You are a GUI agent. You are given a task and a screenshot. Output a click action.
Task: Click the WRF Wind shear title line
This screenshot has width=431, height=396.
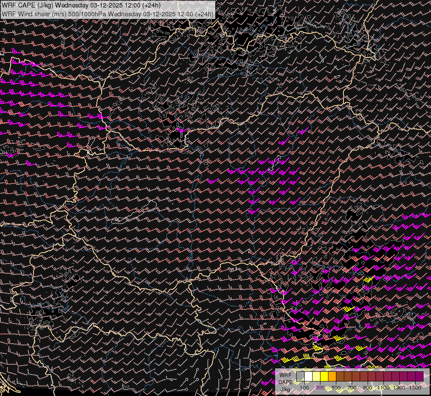(107, 14)
